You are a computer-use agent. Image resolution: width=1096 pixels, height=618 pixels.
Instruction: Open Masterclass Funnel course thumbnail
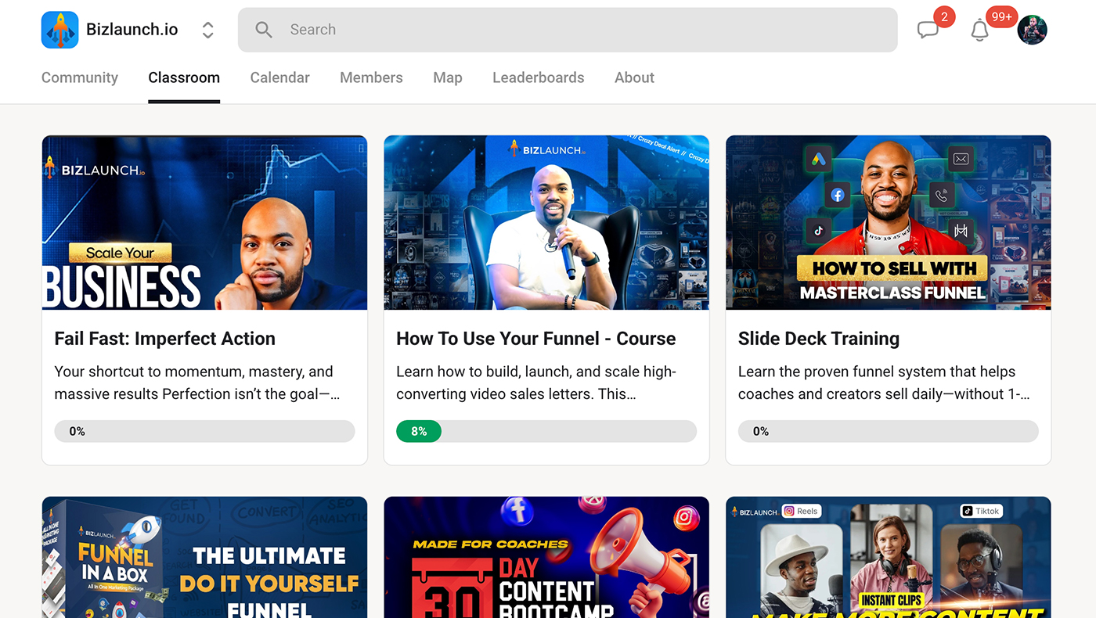[x=889, y=223]
